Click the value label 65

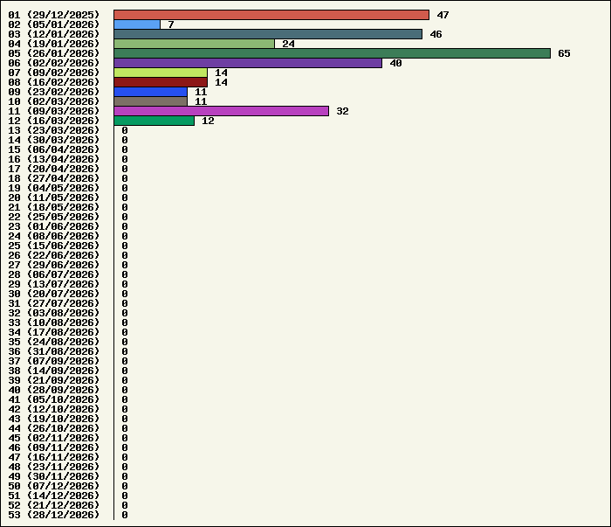point(564,53)
